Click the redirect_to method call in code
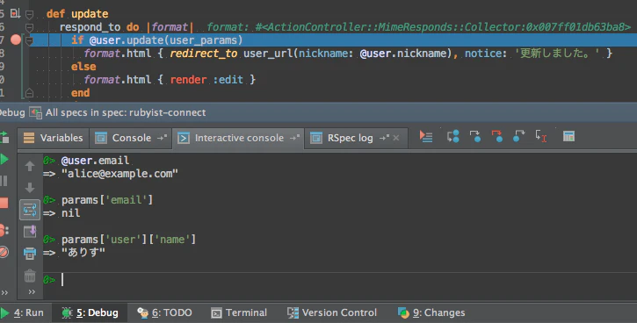The width and height of the screenshot is (637, 323). click(x=204, y=54)
